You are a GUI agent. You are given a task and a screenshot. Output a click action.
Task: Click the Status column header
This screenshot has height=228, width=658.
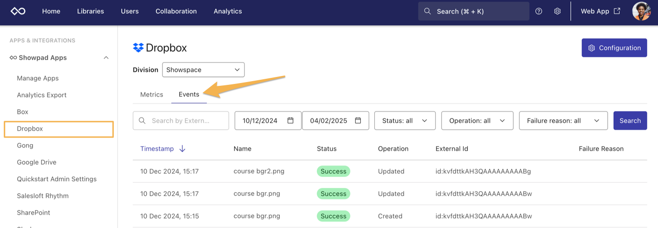click(x=327, y=149)
